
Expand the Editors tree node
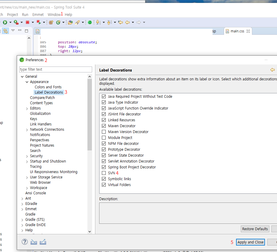27,109
